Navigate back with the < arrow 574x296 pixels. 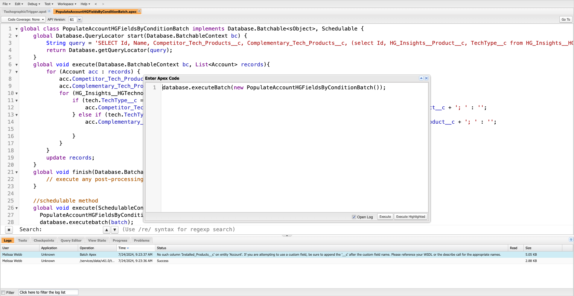coord(96,4)
